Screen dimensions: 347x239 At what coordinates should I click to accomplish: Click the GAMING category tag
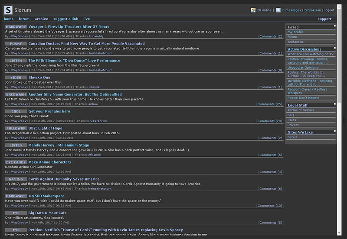coord(16,179)
